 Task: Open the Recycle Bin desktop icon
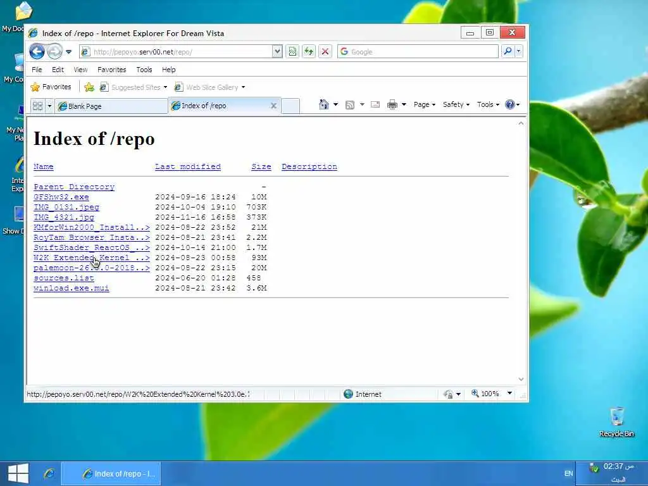pos(616,422)
